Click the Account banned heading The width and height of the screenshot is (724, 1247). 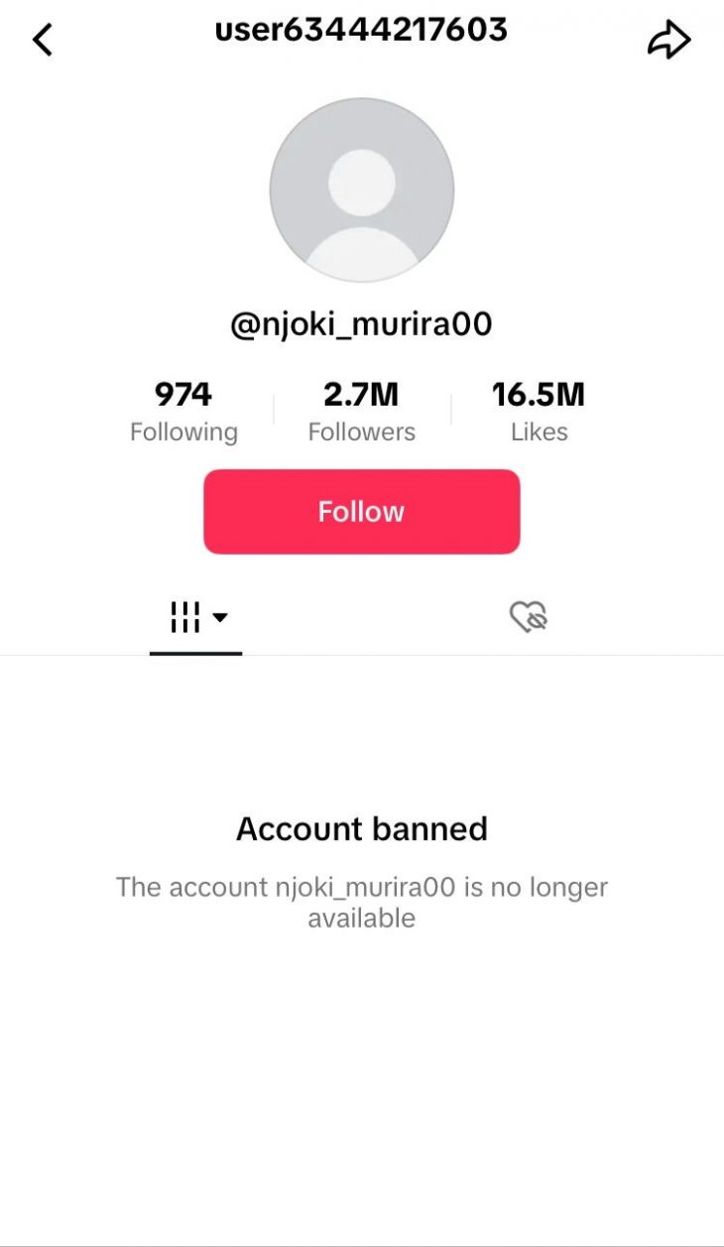point(362,828)
